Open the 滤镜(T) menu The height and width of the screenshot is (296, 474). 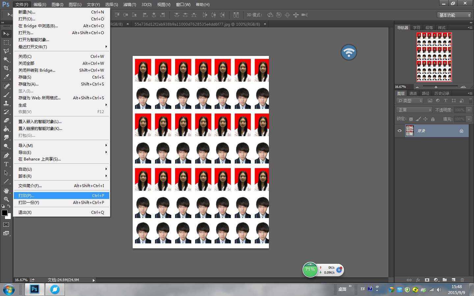tap(129, 4)
